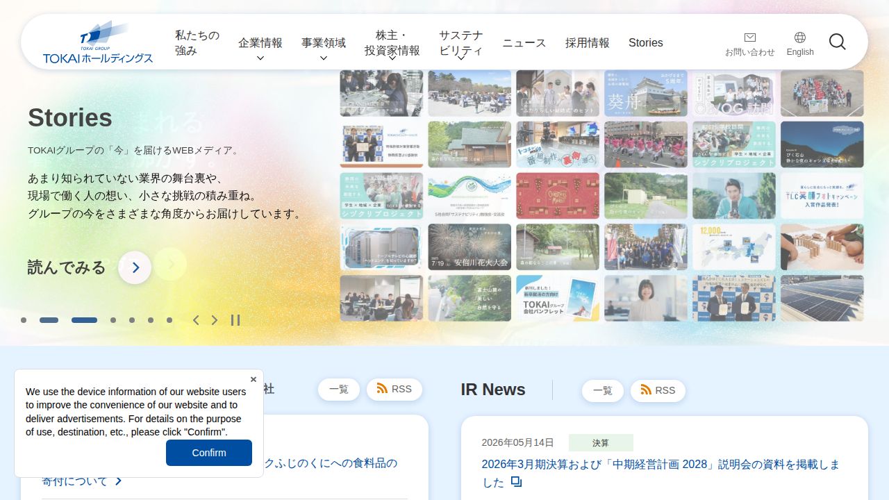889x500 pixels.
Task: Open the contact envelope icon
Action: pyautogui.click(x=750, y=37)
